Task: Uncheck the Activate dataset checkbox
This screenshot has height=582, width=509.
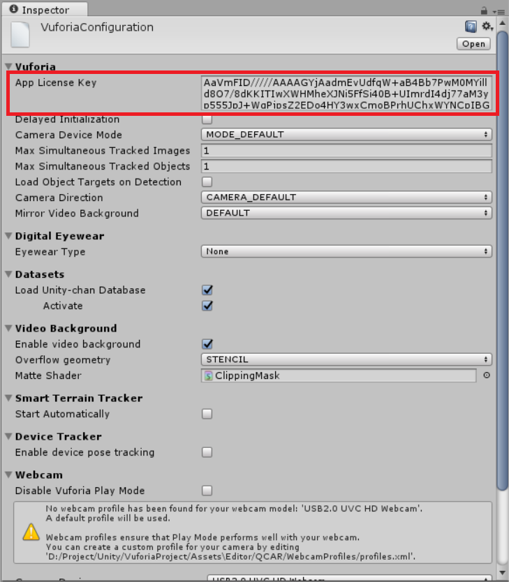Action: coord(207,306)
